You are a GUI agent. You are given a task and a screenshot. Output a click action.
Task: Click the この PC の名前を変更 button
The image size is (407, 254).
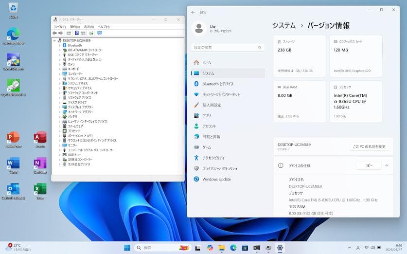pos(369,147)
